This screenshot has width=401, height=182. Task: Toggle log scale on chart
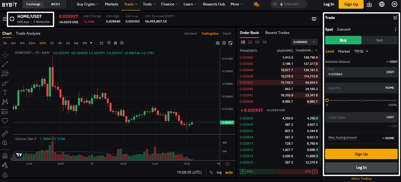219,172
